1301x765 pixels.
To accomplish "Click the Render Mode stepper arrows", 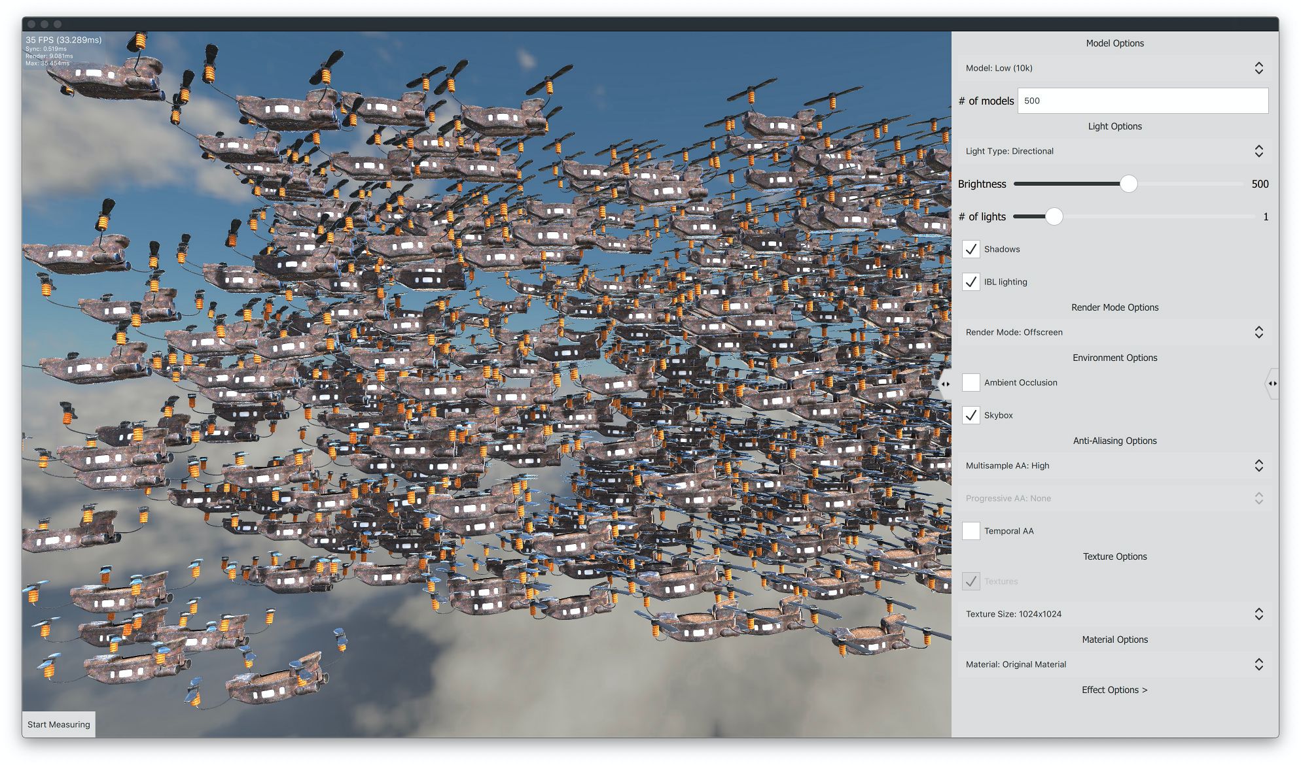I will point(1258,332).
